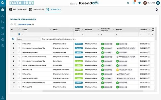Toggle the header select-all radio
This screenshot has width=161, height=100.
[19, 29]
